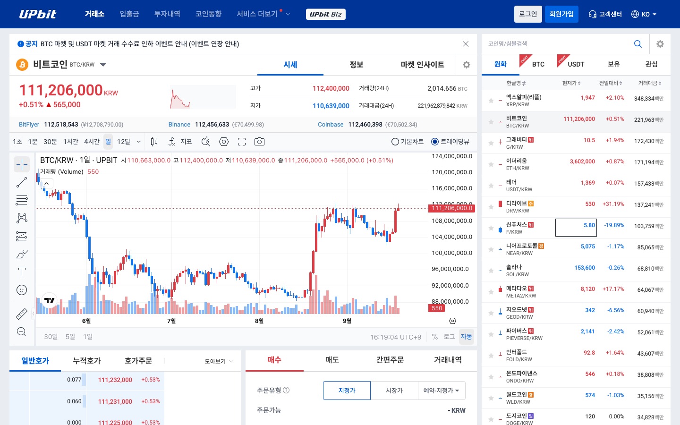Click the 로그인 button
This screenshot has height=425, width=680.
(x=528, y=14)
